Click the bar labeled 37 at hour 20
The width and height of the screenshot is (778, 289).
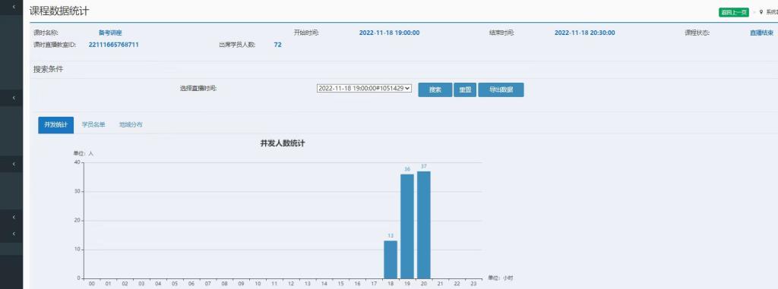click(423, 225)
